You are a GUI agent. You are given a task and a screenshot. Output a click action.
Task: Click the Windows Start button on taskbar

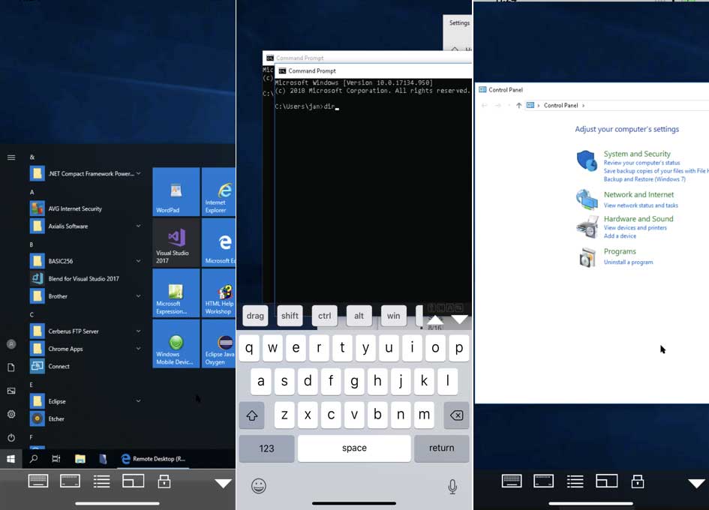[x=11, y=458]
